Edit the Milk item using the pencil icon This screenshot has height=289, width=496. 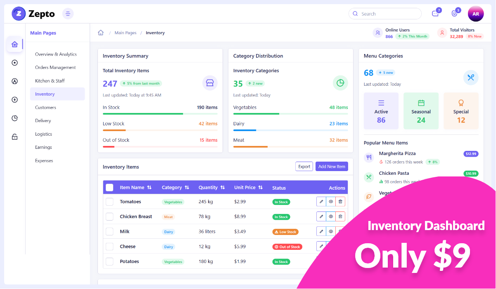321,231
